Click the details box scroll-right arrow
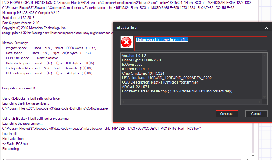This screenshot has height=160, width=272. click(x=260, y=102)
